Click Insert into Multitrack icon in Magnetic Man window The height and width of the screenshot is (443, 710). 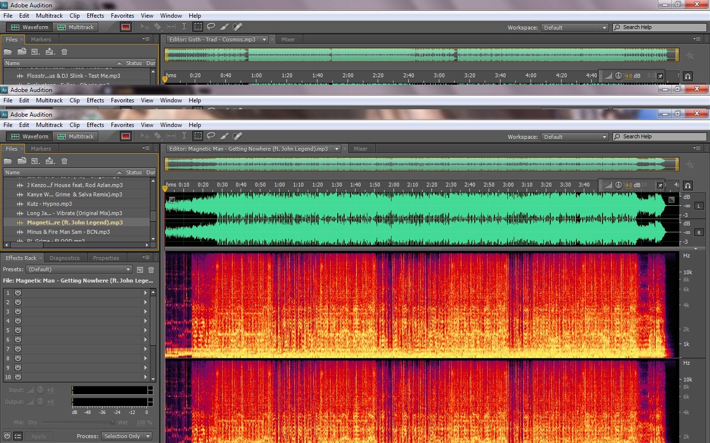(50, 161)
